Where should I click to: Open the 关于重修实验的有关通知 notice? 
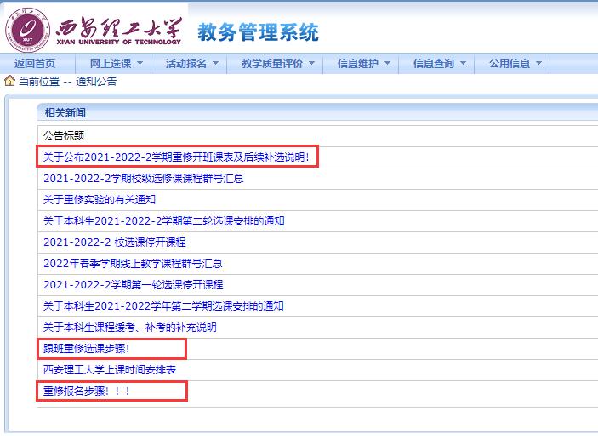99,199
